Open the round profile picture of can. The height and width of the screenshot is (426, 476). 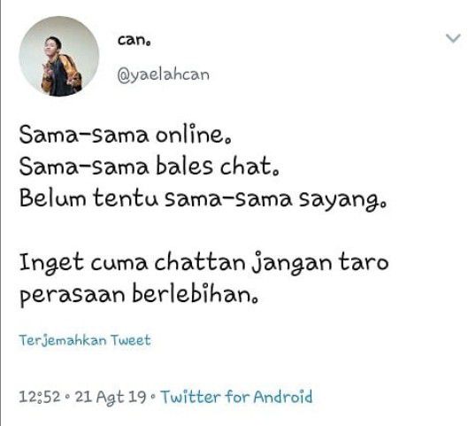[x=59, y=57]
